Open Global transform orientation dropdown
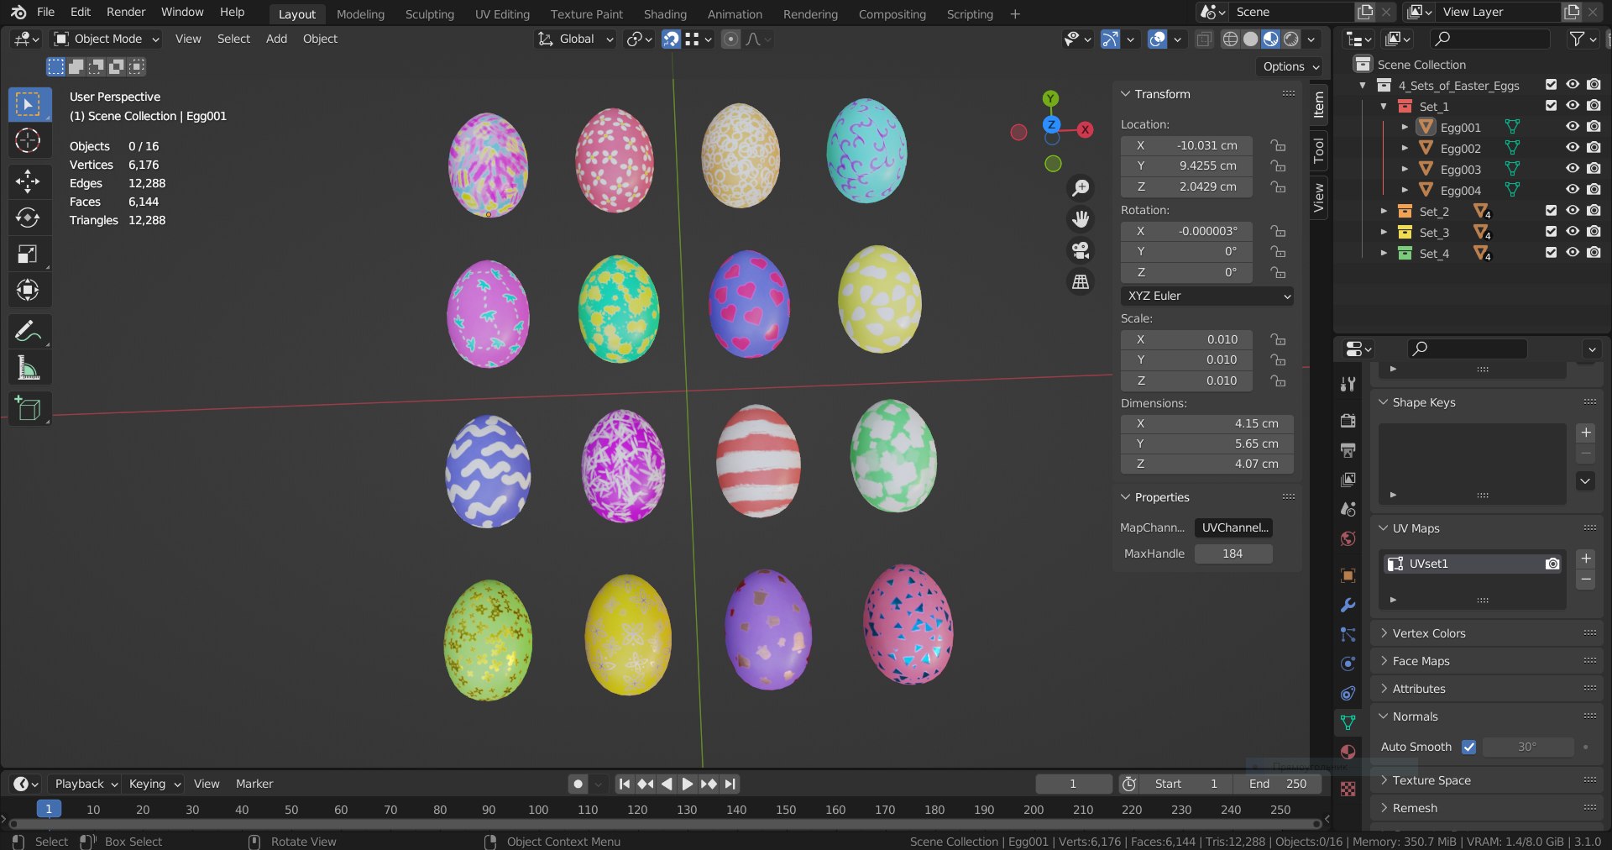The width and height of the screenshot is (1612, 850). [x=576, y=39]
